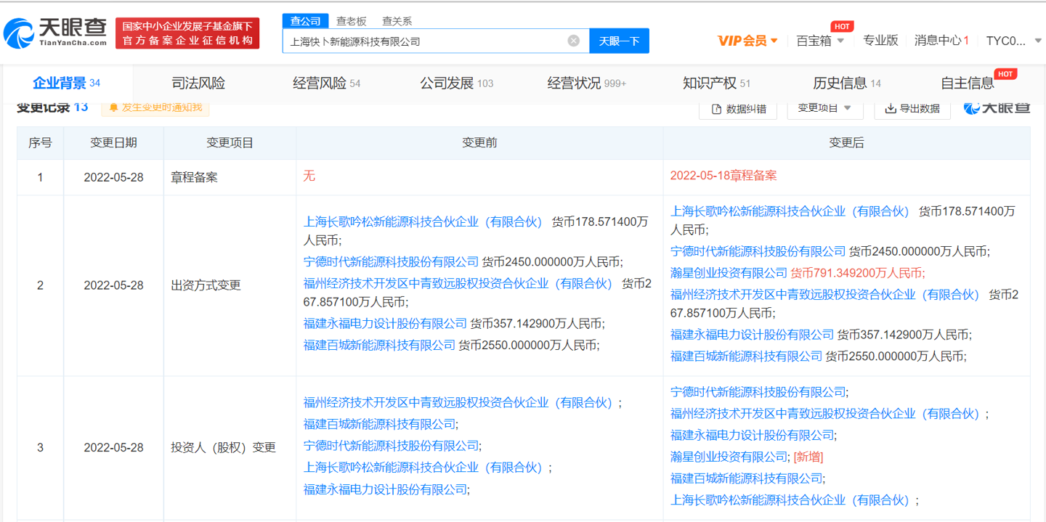1046x522 pixels.
Task: Click the 天眼一下 search button
Action: point(619,41)
